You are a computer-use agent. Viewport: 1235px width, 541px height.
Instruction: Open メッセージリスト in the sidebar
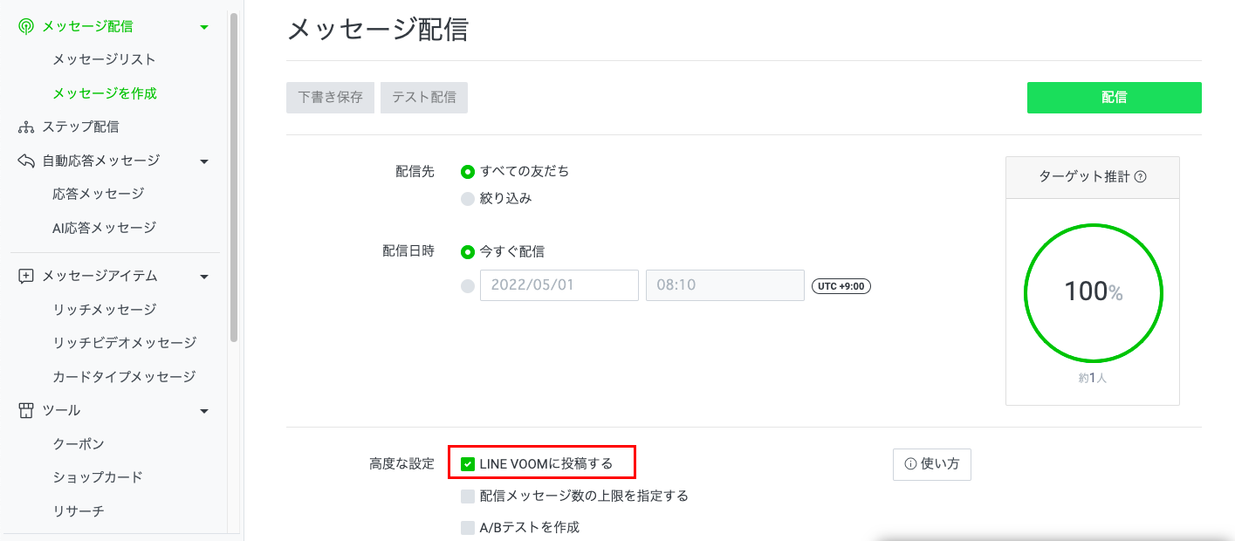click(104, 59)
